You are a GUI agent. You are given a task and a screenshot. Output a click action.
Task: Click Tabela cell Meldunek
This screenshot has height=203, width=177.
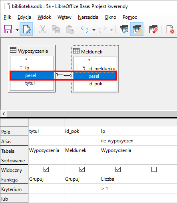(x=82, y=150)
